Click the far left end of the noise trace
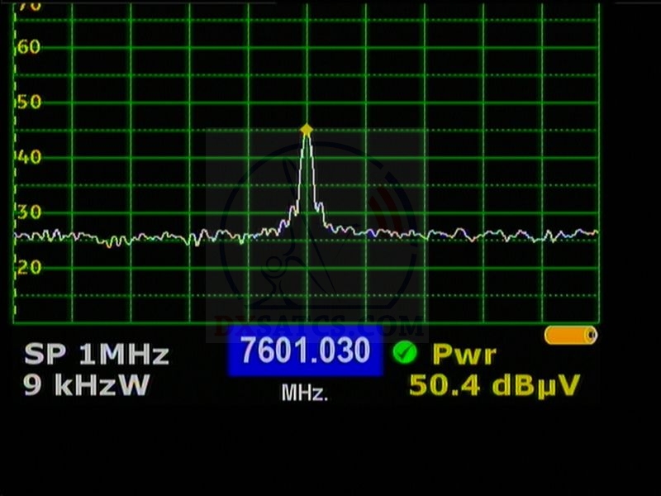This screenshot has width=661, height=496. coord(17,236)
